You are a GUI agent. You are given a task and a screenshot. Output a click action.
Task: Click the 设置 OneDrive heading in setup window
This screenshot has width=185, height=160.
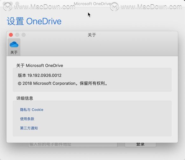pyautogui.click(x=34, y=21)
